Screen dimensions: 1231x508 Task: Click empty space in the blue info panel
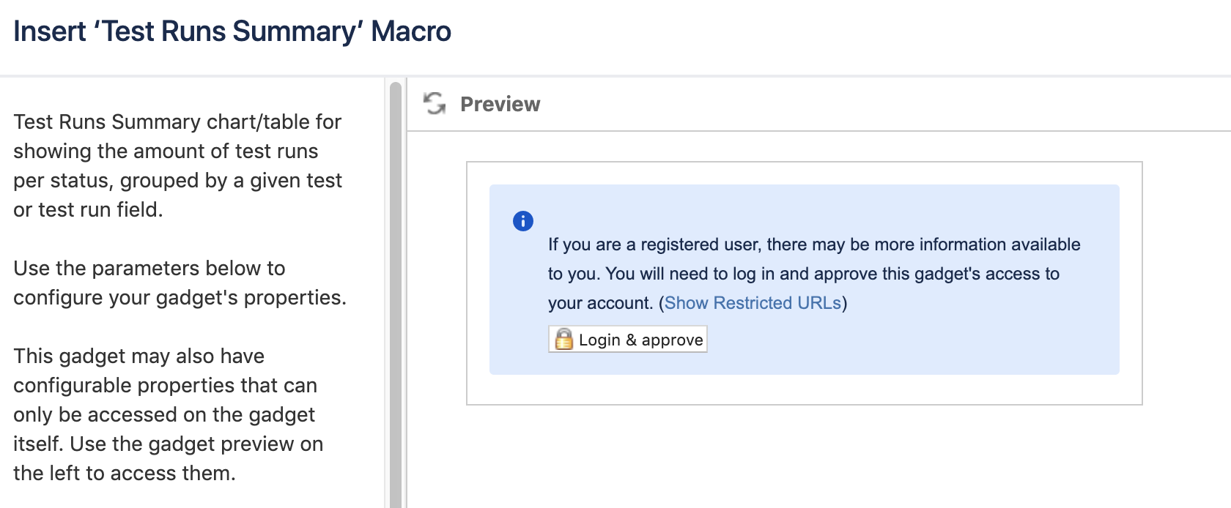pos(953,344)
